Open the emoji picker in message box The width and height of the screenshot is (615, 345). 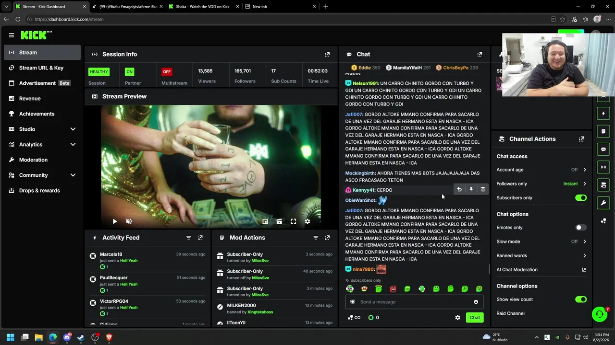(x=476, y=302)
